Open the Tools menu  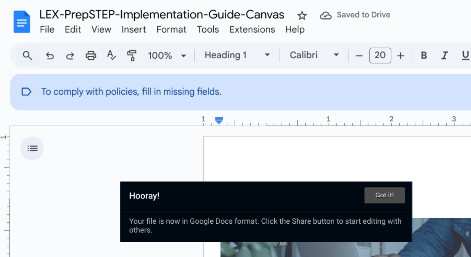(x=208, y=29)
